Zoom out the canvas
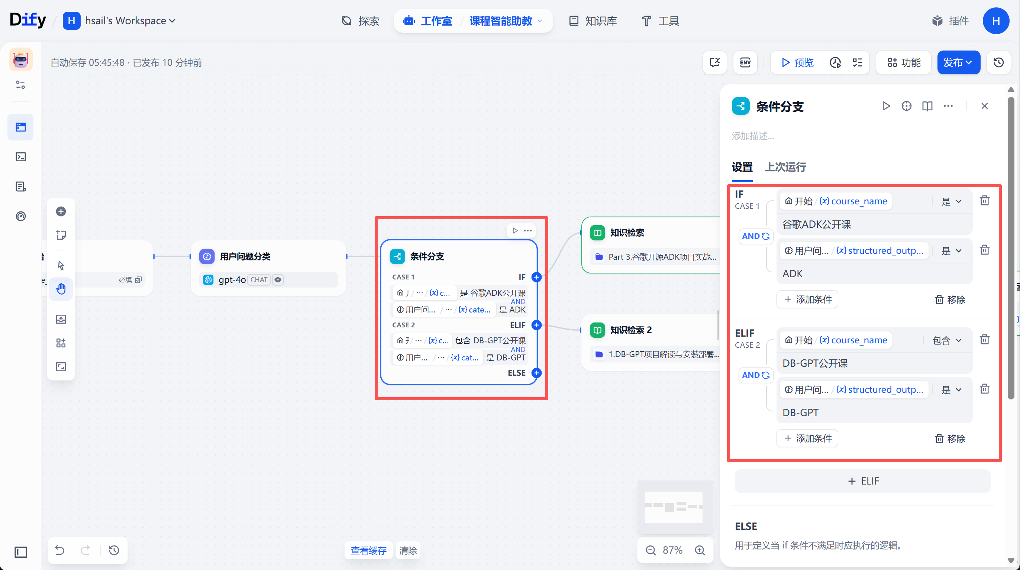The height and width of the screenshot is (570, 1020). 651,550
